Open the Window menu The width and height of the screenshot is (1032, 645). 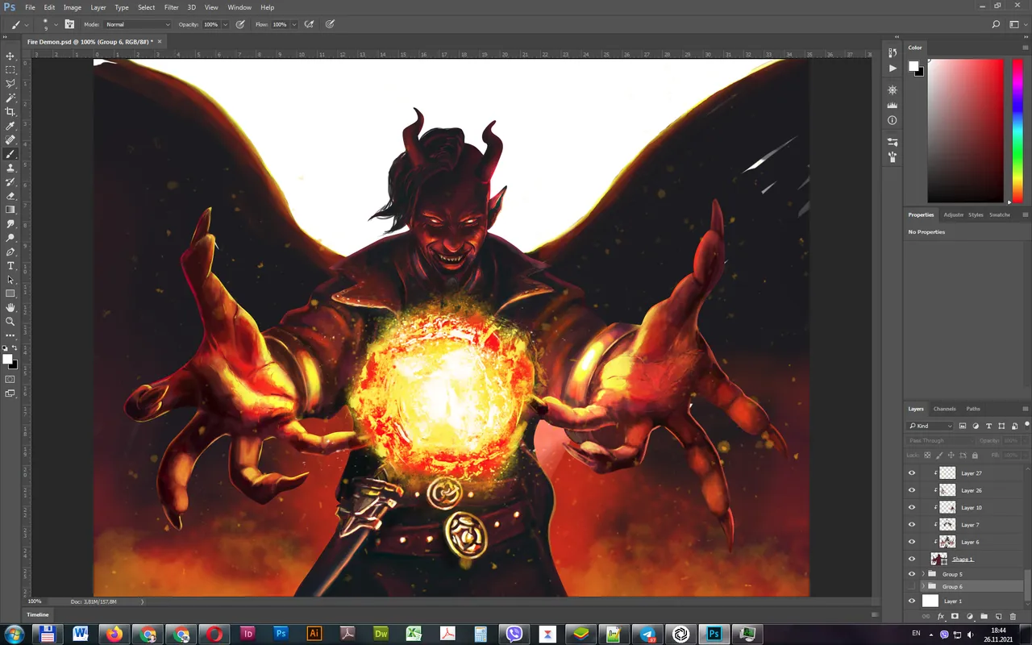239,7
